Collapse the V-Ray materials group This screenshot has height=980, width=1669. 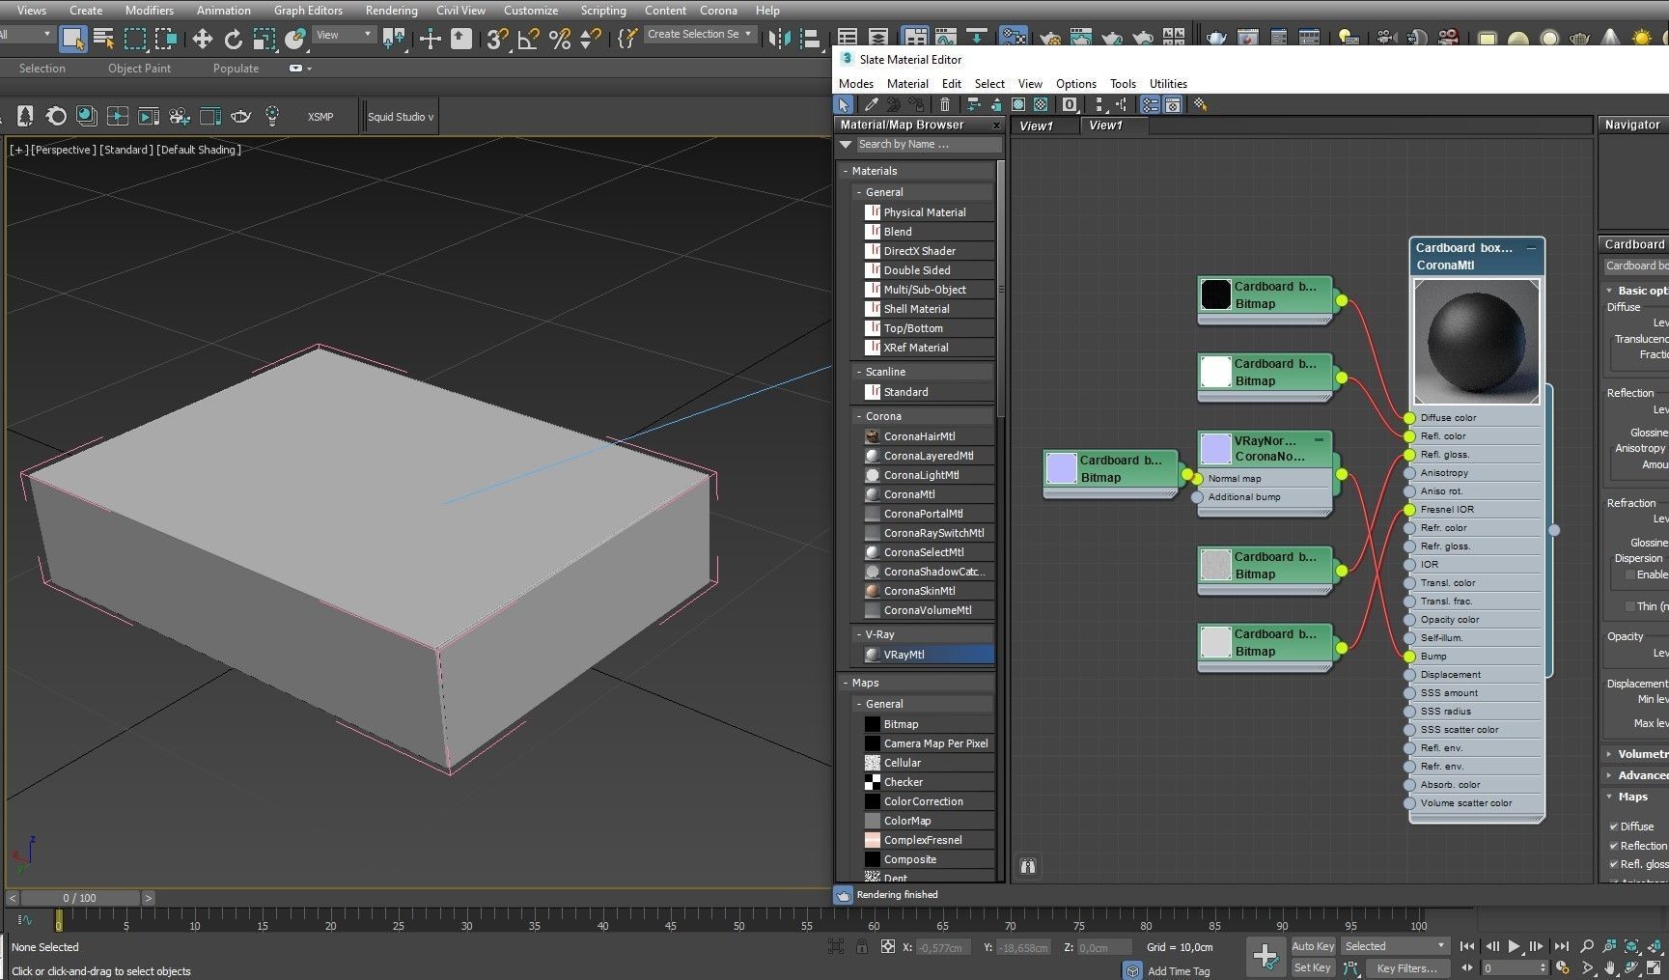point(859,634)
